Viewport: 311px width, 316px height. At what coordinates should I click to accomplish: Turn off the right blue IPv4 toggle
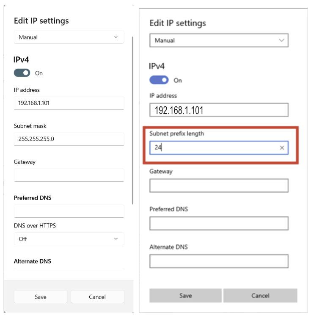point(159,80)
